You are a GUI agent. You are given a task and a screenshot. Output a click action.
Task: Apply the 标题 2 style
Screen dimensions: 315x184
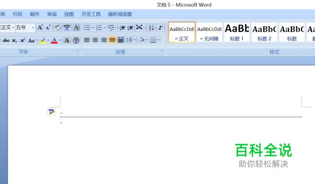pos(264,32)
